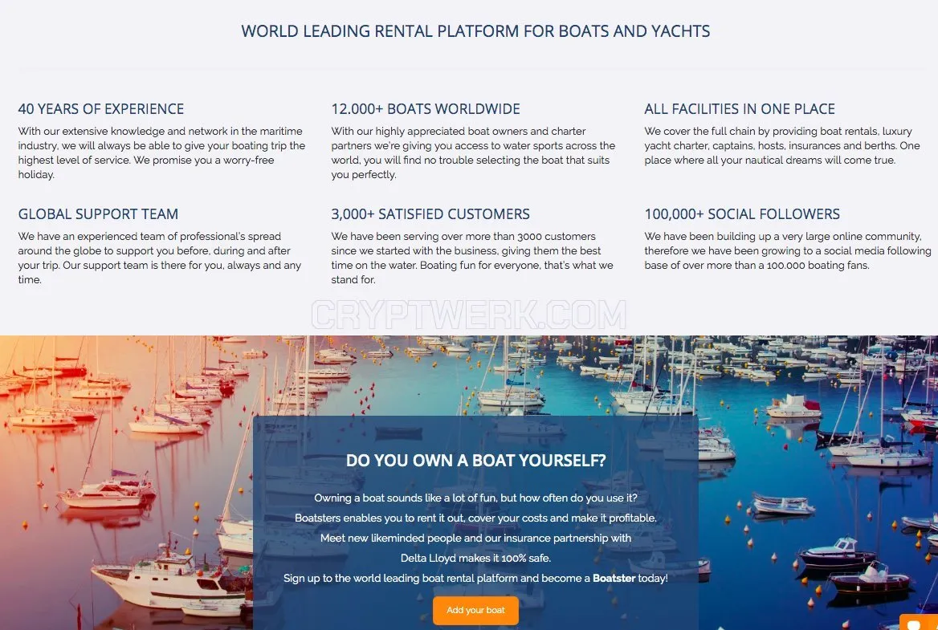Viewport: 938px width, 630px height.
Task: Click the 100,000+ Social Followers heading
Action: point(742,214)
